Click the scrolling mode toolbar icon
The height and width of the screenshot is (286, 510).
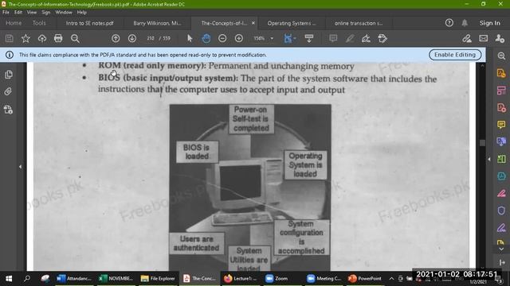click(309, 39)
